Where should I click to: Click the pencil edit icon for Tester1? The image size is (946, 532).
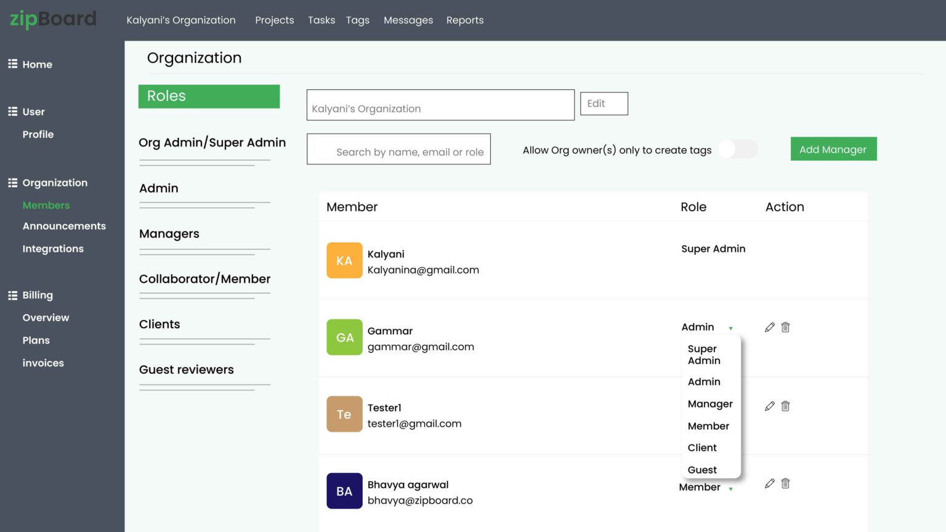(769, 405)
